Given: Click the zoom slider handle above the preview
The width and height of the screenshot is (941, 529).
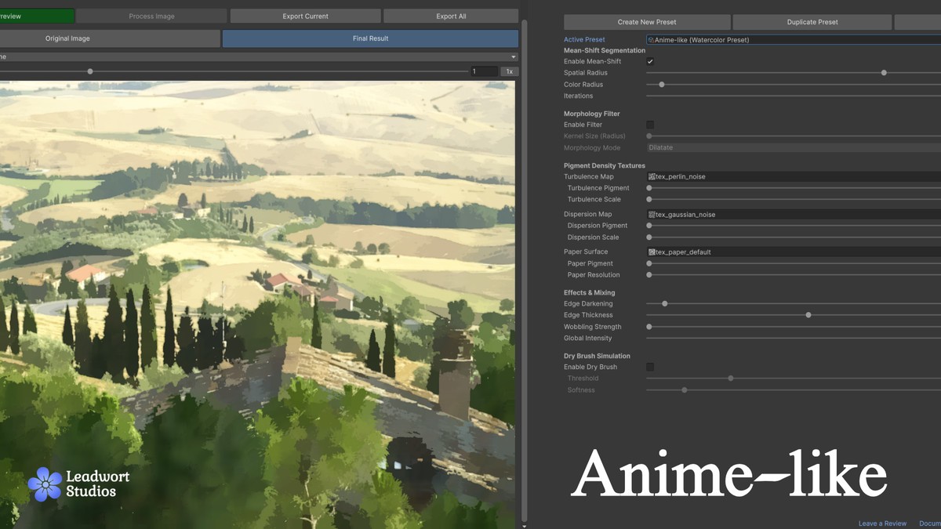Looking at the screenshot, I should pyautogui.click(x=90, y=71).
